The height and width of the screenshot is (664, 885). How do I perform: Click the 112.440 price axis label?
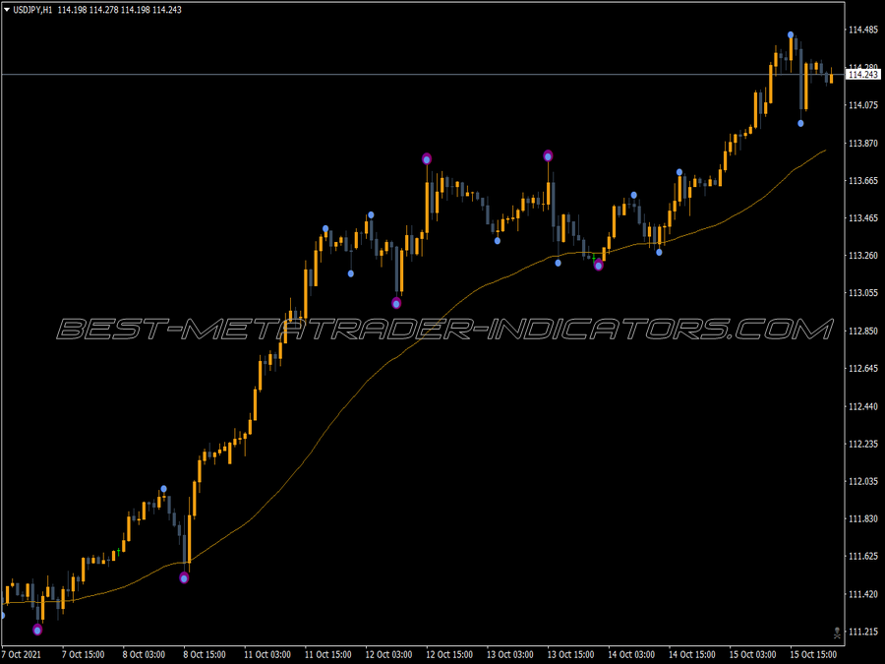pyautogui.click(x=863, y=406)
